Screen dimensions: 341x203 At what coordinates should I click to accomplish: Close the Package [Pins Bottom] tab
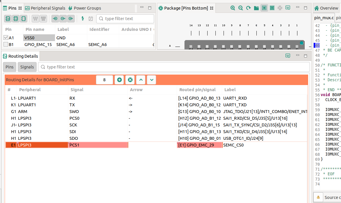tap(212, 8)
